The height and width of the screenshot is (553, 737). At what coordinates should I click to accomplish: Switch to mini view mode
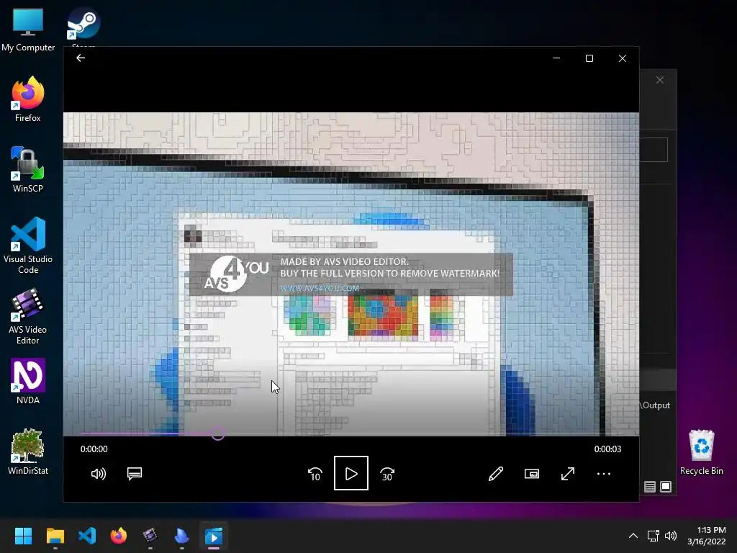click(532, 474)
